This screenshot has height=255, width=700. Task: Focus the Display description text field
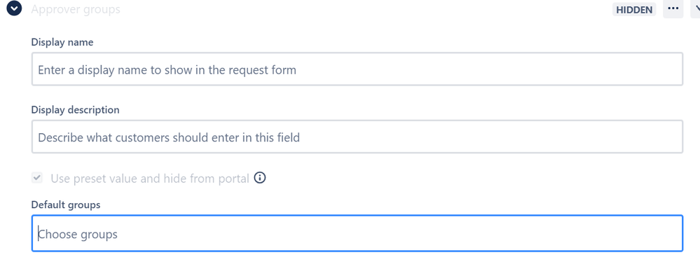pyautogui.click(x=357, y=137)
